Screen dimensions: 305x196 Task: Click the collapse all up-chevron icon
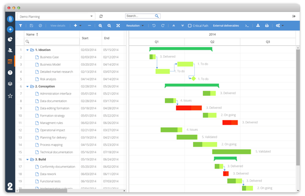174,26
